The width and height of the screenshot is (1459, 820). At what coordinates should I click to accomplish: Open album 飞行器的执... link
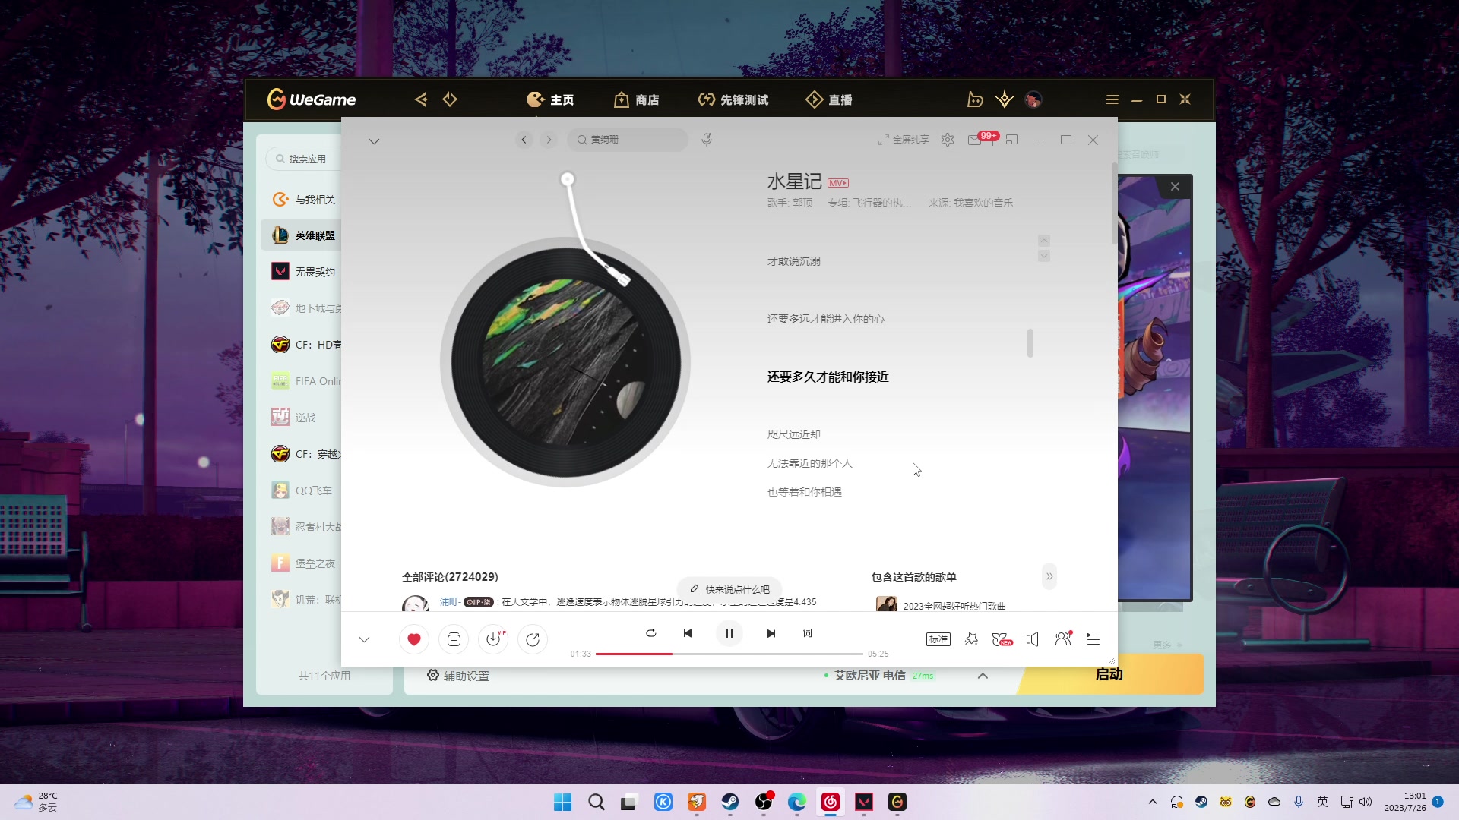pos(880,203)
